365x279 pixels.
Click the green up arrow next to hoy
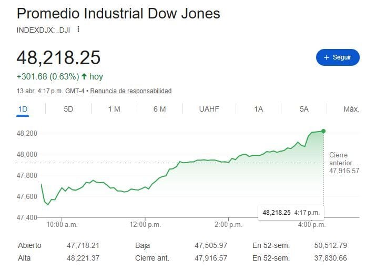(84, 77)
